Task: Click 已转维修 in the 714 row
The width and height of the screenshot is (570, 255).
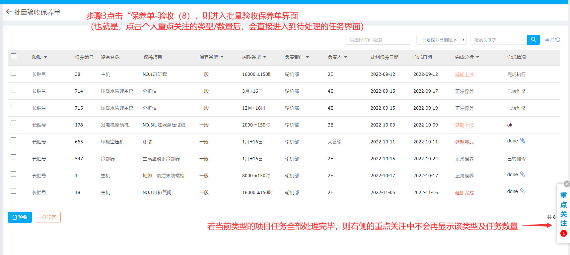Action: tap(517, 91)
